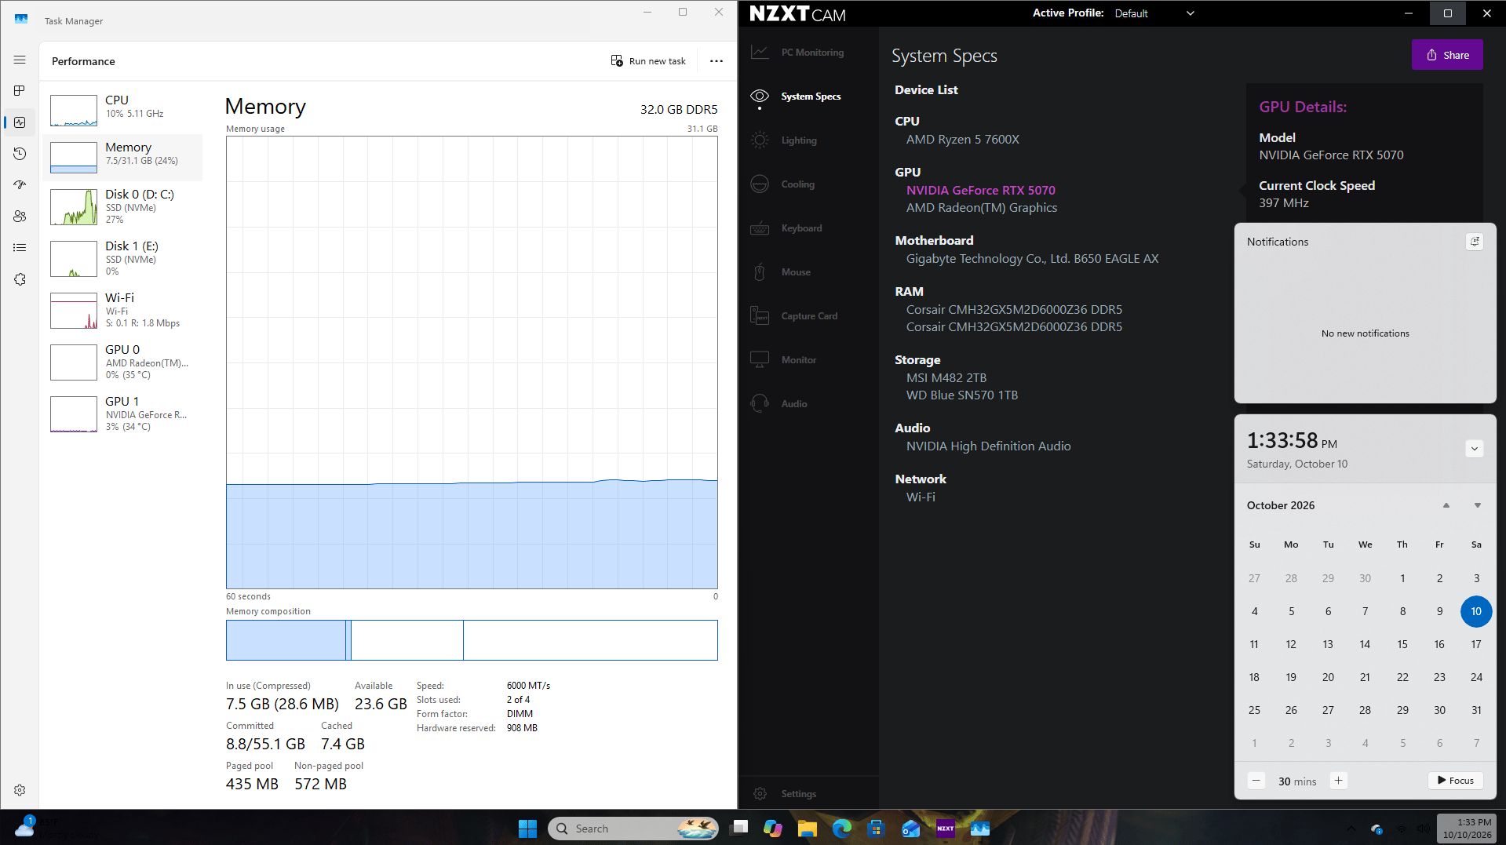The width and height of the screenshot is (1506, 845).
Task: Click the more options ellipsis in Task Manager
Action: [716, 61]
